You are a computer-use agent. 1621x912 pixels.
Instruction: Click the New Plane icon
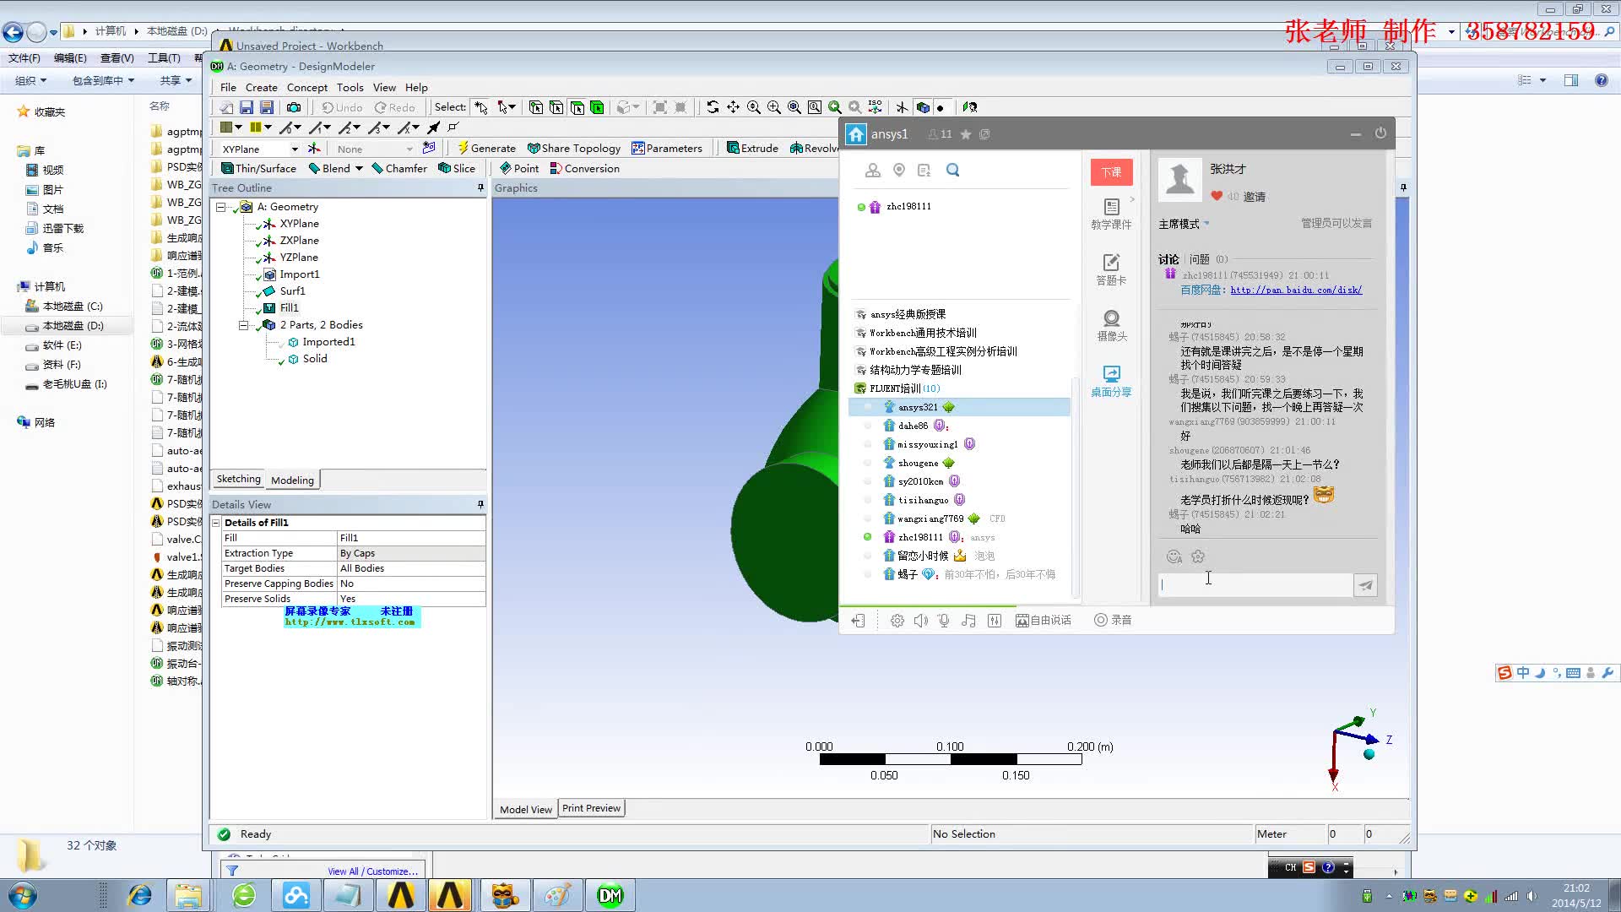point(314,148)
